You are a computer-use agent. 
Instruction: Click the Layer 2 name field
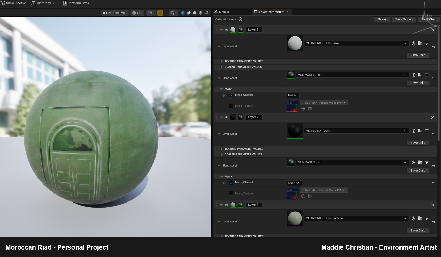click(254, 117)
